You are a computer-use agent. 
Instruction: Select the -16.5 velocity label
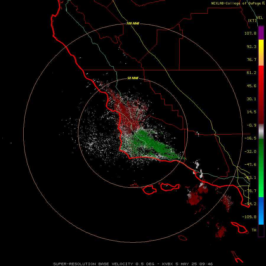250,138
